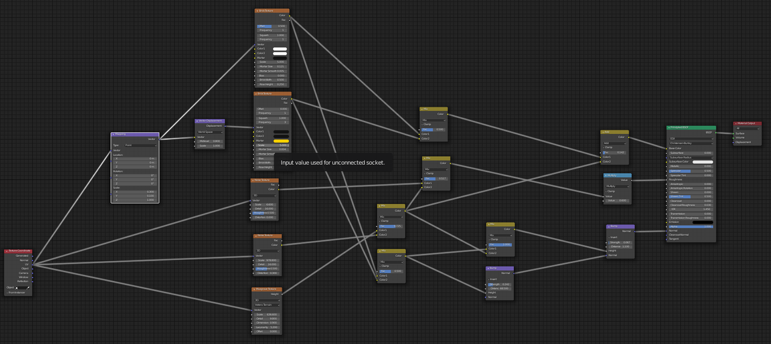771x344 pixels.
Task: Expand the Subsurface Radius field on Principled BSDF
Action: tap(691, 158)
